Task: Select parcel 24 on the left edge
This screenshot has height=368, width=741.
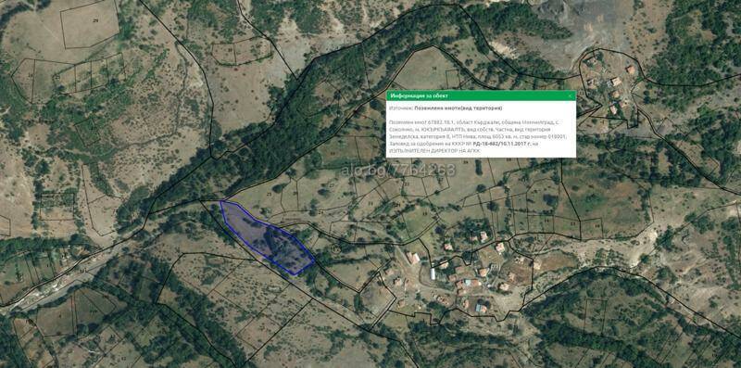Action: coord(31,77)
